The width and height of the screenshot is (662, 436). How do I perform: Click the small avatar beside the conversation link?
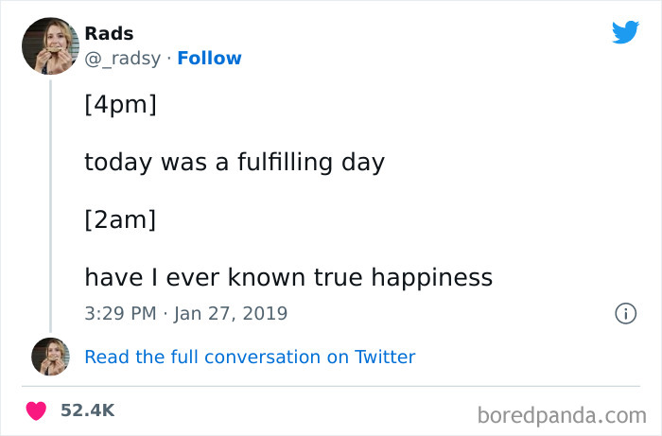pos(50,357)
